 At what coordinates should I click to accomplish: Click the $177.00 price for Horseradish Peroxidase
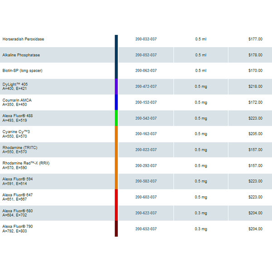255,39
